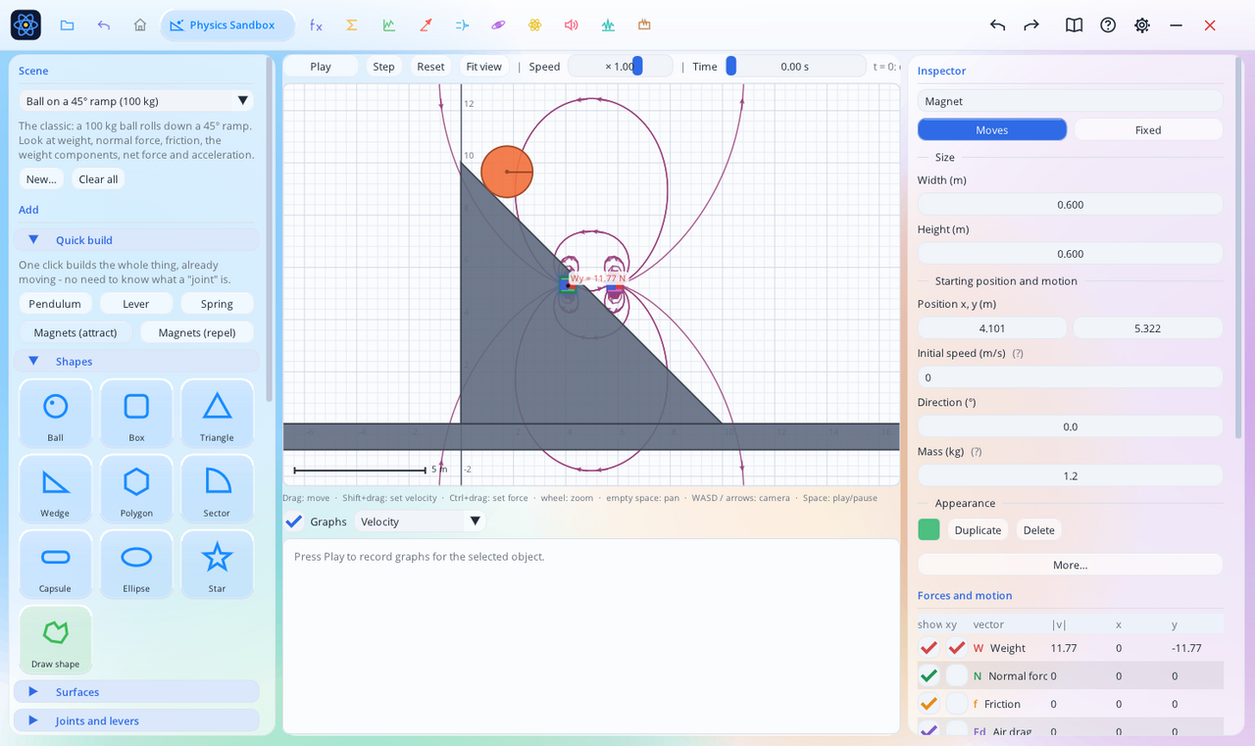Open the help question mark icon

point(1108,25)
